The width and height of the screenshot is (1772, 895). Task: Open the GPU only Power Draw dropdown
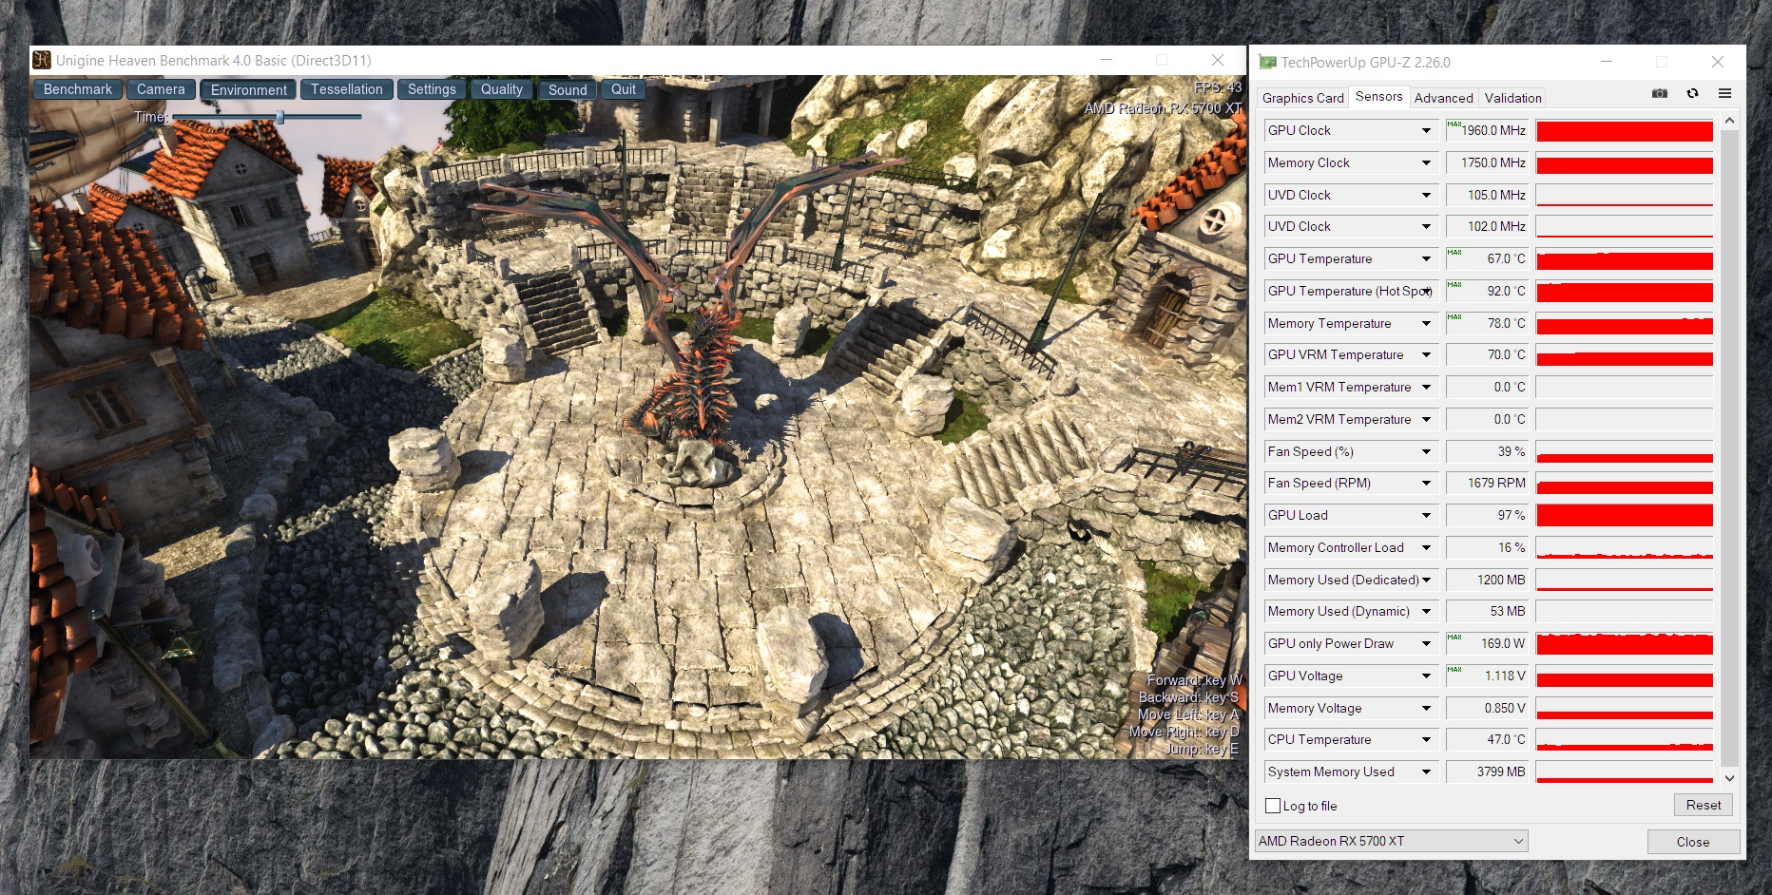1426,644
